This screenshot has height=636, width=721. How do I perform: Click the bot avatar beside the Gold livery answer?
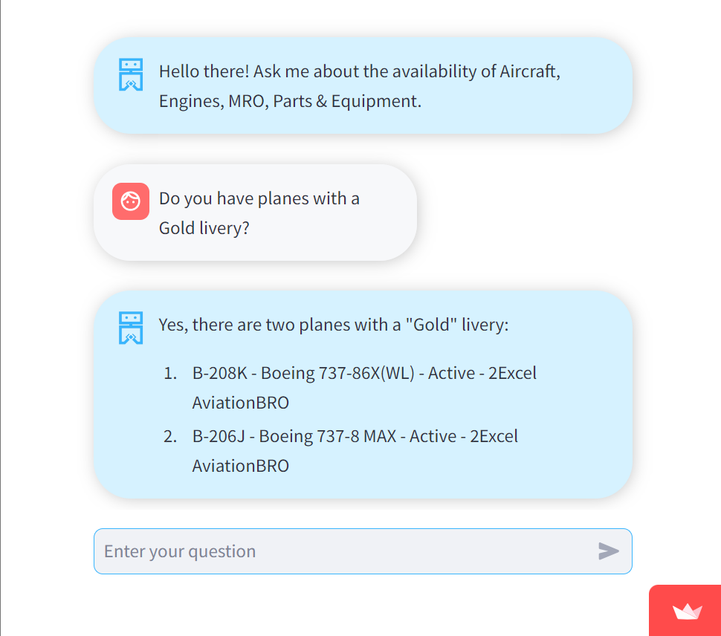coord(131,328)
